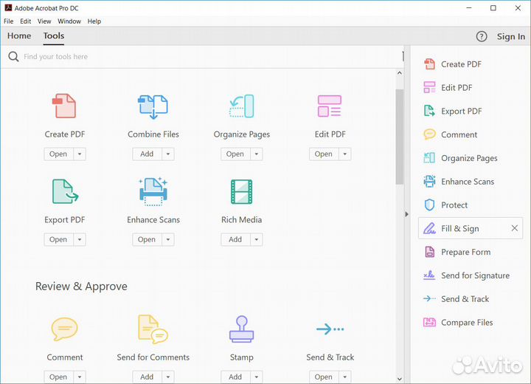Click the scroll up arrow of tools list

[x=400, y=73]
